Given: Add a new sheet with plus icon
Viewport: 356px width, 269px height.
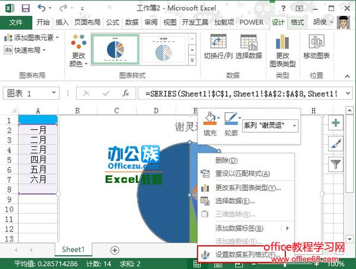Looking at the screenshot, I should coord(115,250).
